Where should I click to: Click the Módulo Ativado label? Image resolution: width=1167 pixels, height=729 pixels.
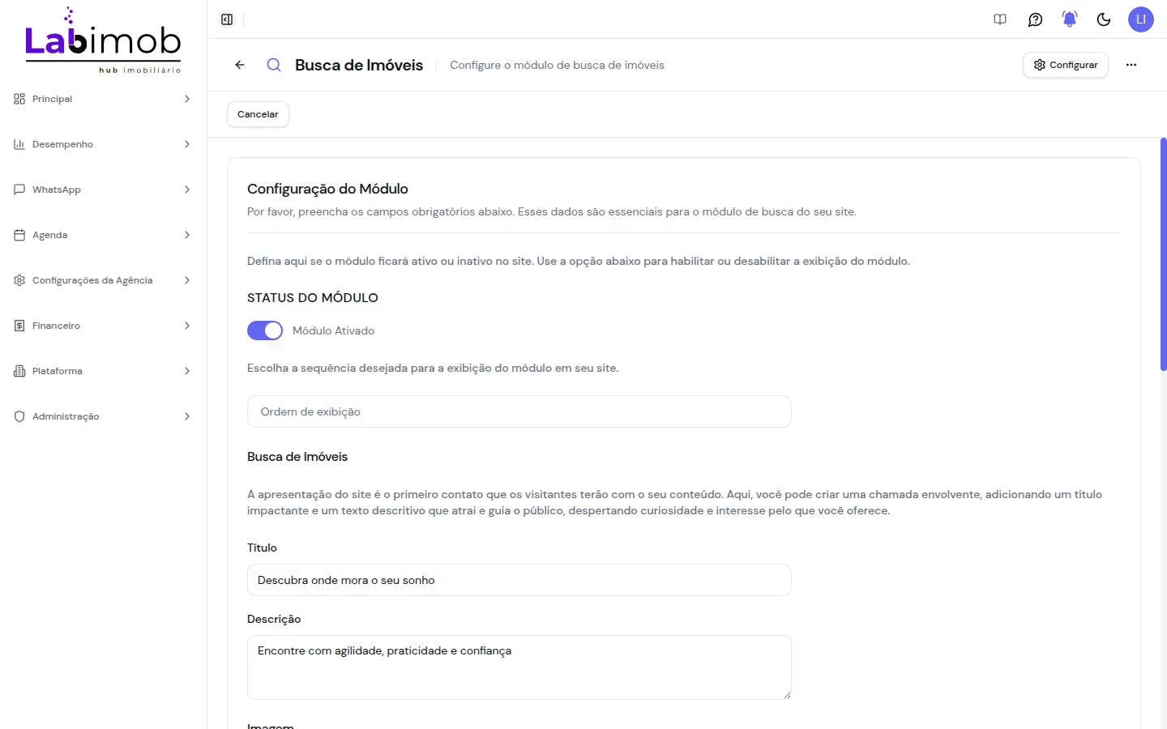[x=333, y=330]
